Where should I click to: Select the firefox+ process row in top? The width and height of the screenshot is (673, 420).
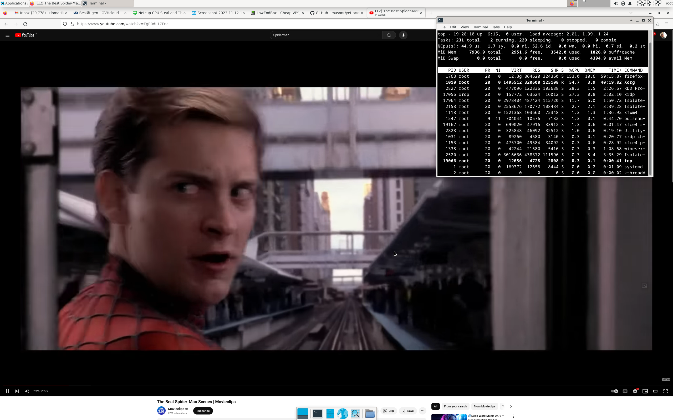tap(543, 76)
